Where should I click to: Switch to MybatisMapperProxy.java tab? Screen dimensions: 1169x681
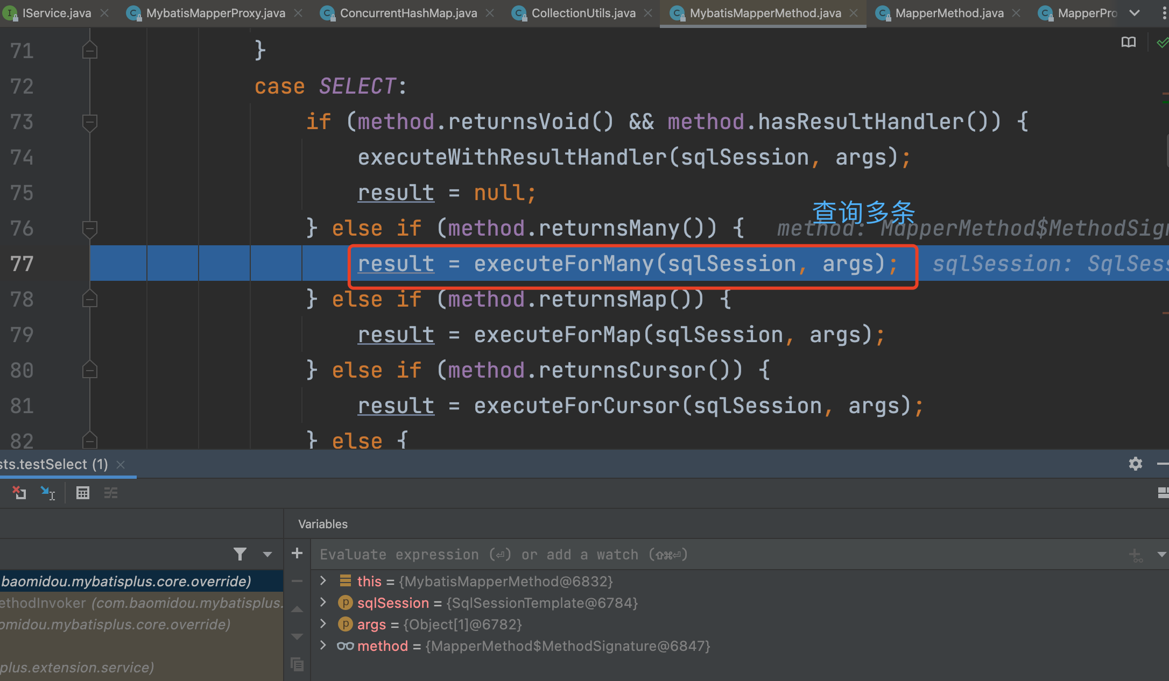click(x=215, y=13)
